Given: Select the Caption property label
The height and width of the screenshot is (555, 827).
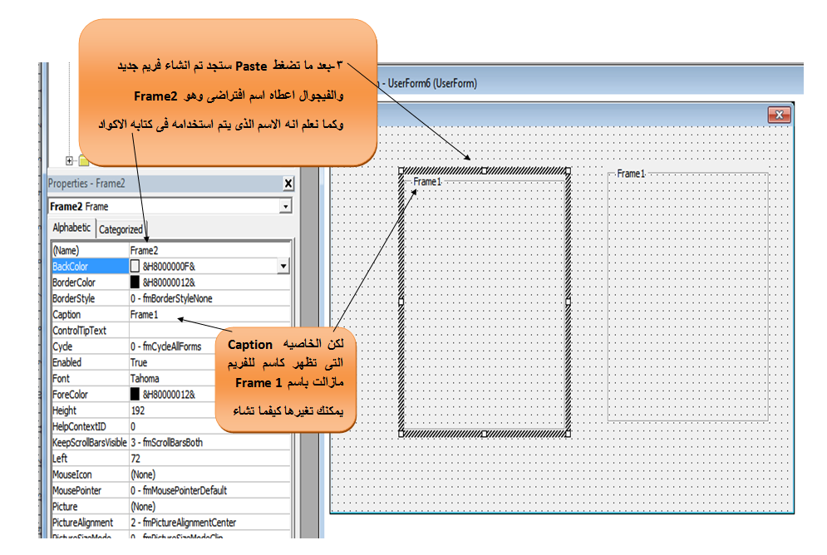Looking at the screenshot, I should (66, 315).
